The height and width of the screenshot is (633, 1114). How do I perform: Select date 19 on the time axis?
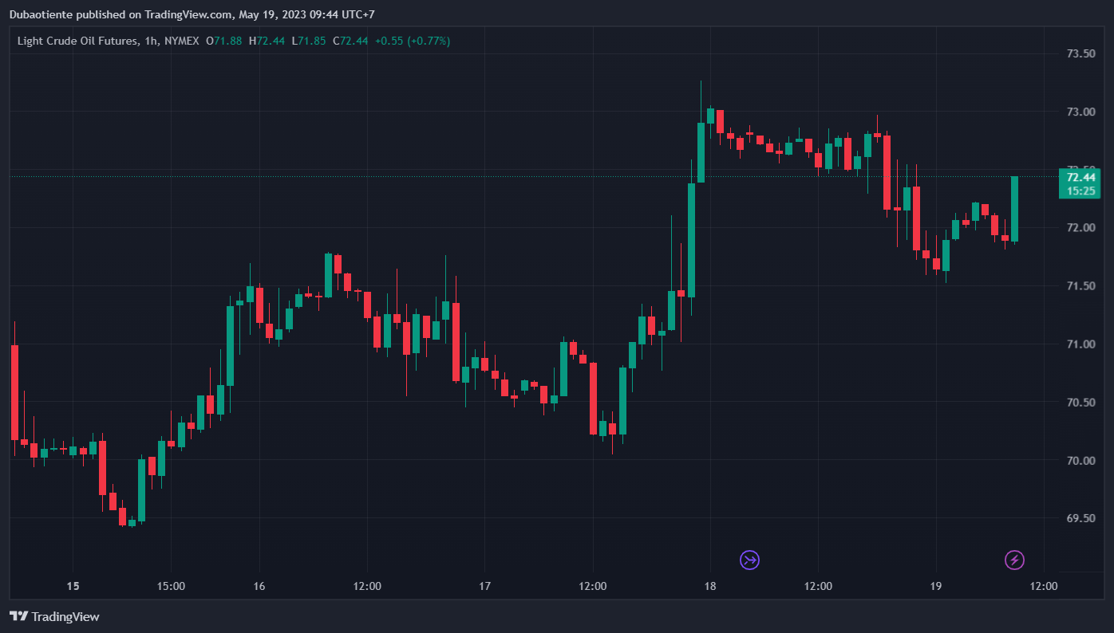coord(936,586)
